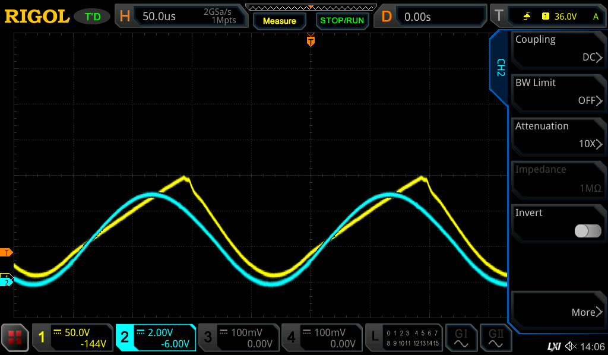Click the cyan channel 2 ground marker
608x355 pixels.
coord(6,283)
